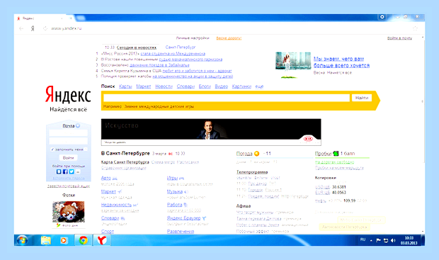
Task: Click the Action Center flag tray icon
Action: pyautogui.click(x=378, y=240)
